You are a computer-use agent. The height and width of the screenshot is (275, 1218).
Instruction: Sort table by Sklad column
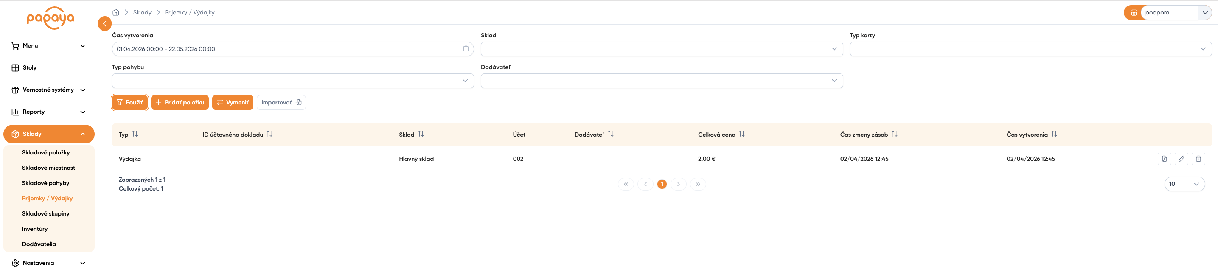point(421,134)
